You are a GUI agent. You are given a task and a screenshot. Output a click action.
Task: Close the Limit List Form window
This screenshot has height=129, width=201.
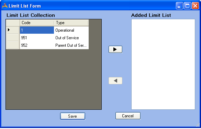[x=195, y=6]
